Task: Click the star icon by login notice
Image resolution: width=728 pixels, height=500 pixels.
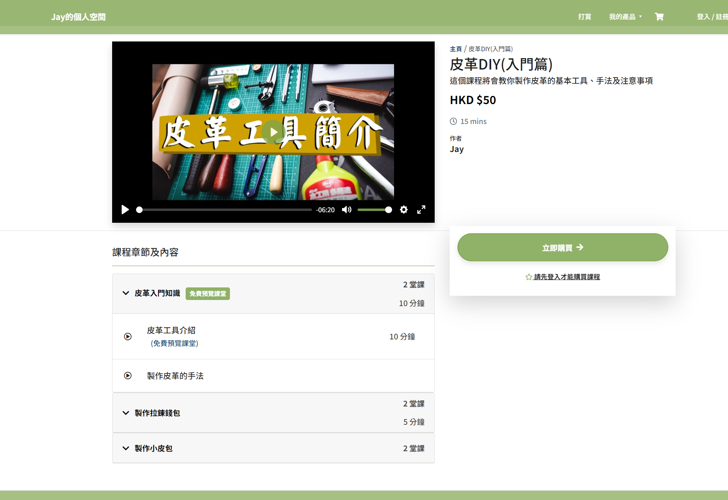Action: pos(529,277)
